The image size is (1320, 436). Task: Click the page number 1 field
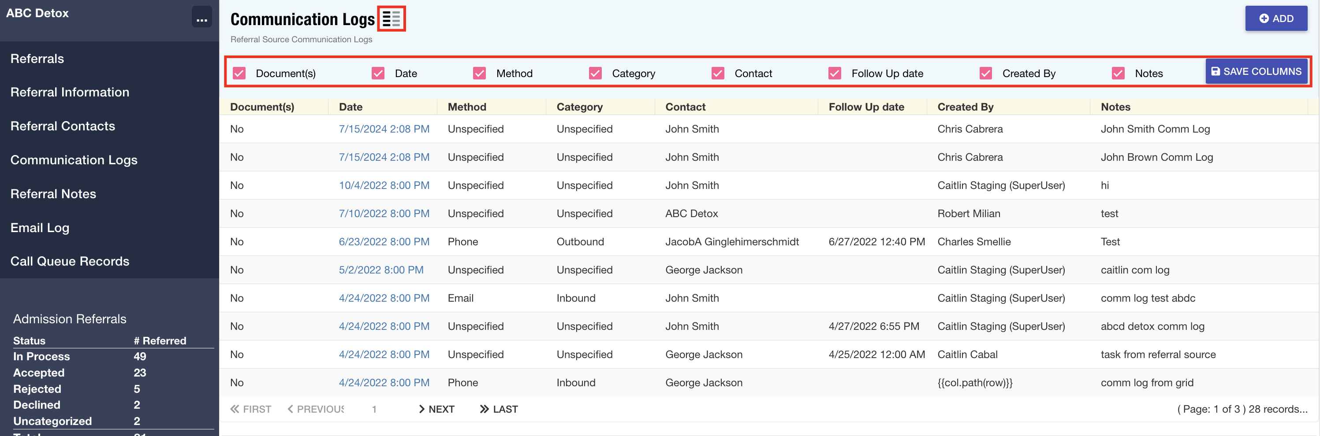pos(375,409)
